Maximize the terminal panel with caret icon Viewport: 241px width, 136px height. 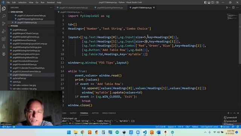pos(235,113)
